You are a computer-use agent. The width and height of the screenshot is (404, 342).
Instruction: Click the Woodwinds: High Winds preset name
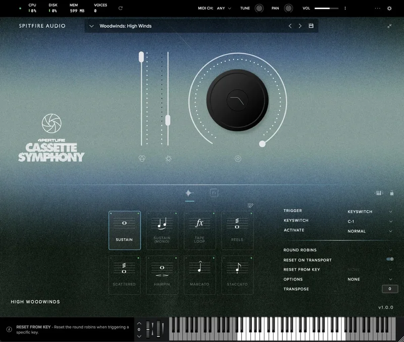pos(125,26)
